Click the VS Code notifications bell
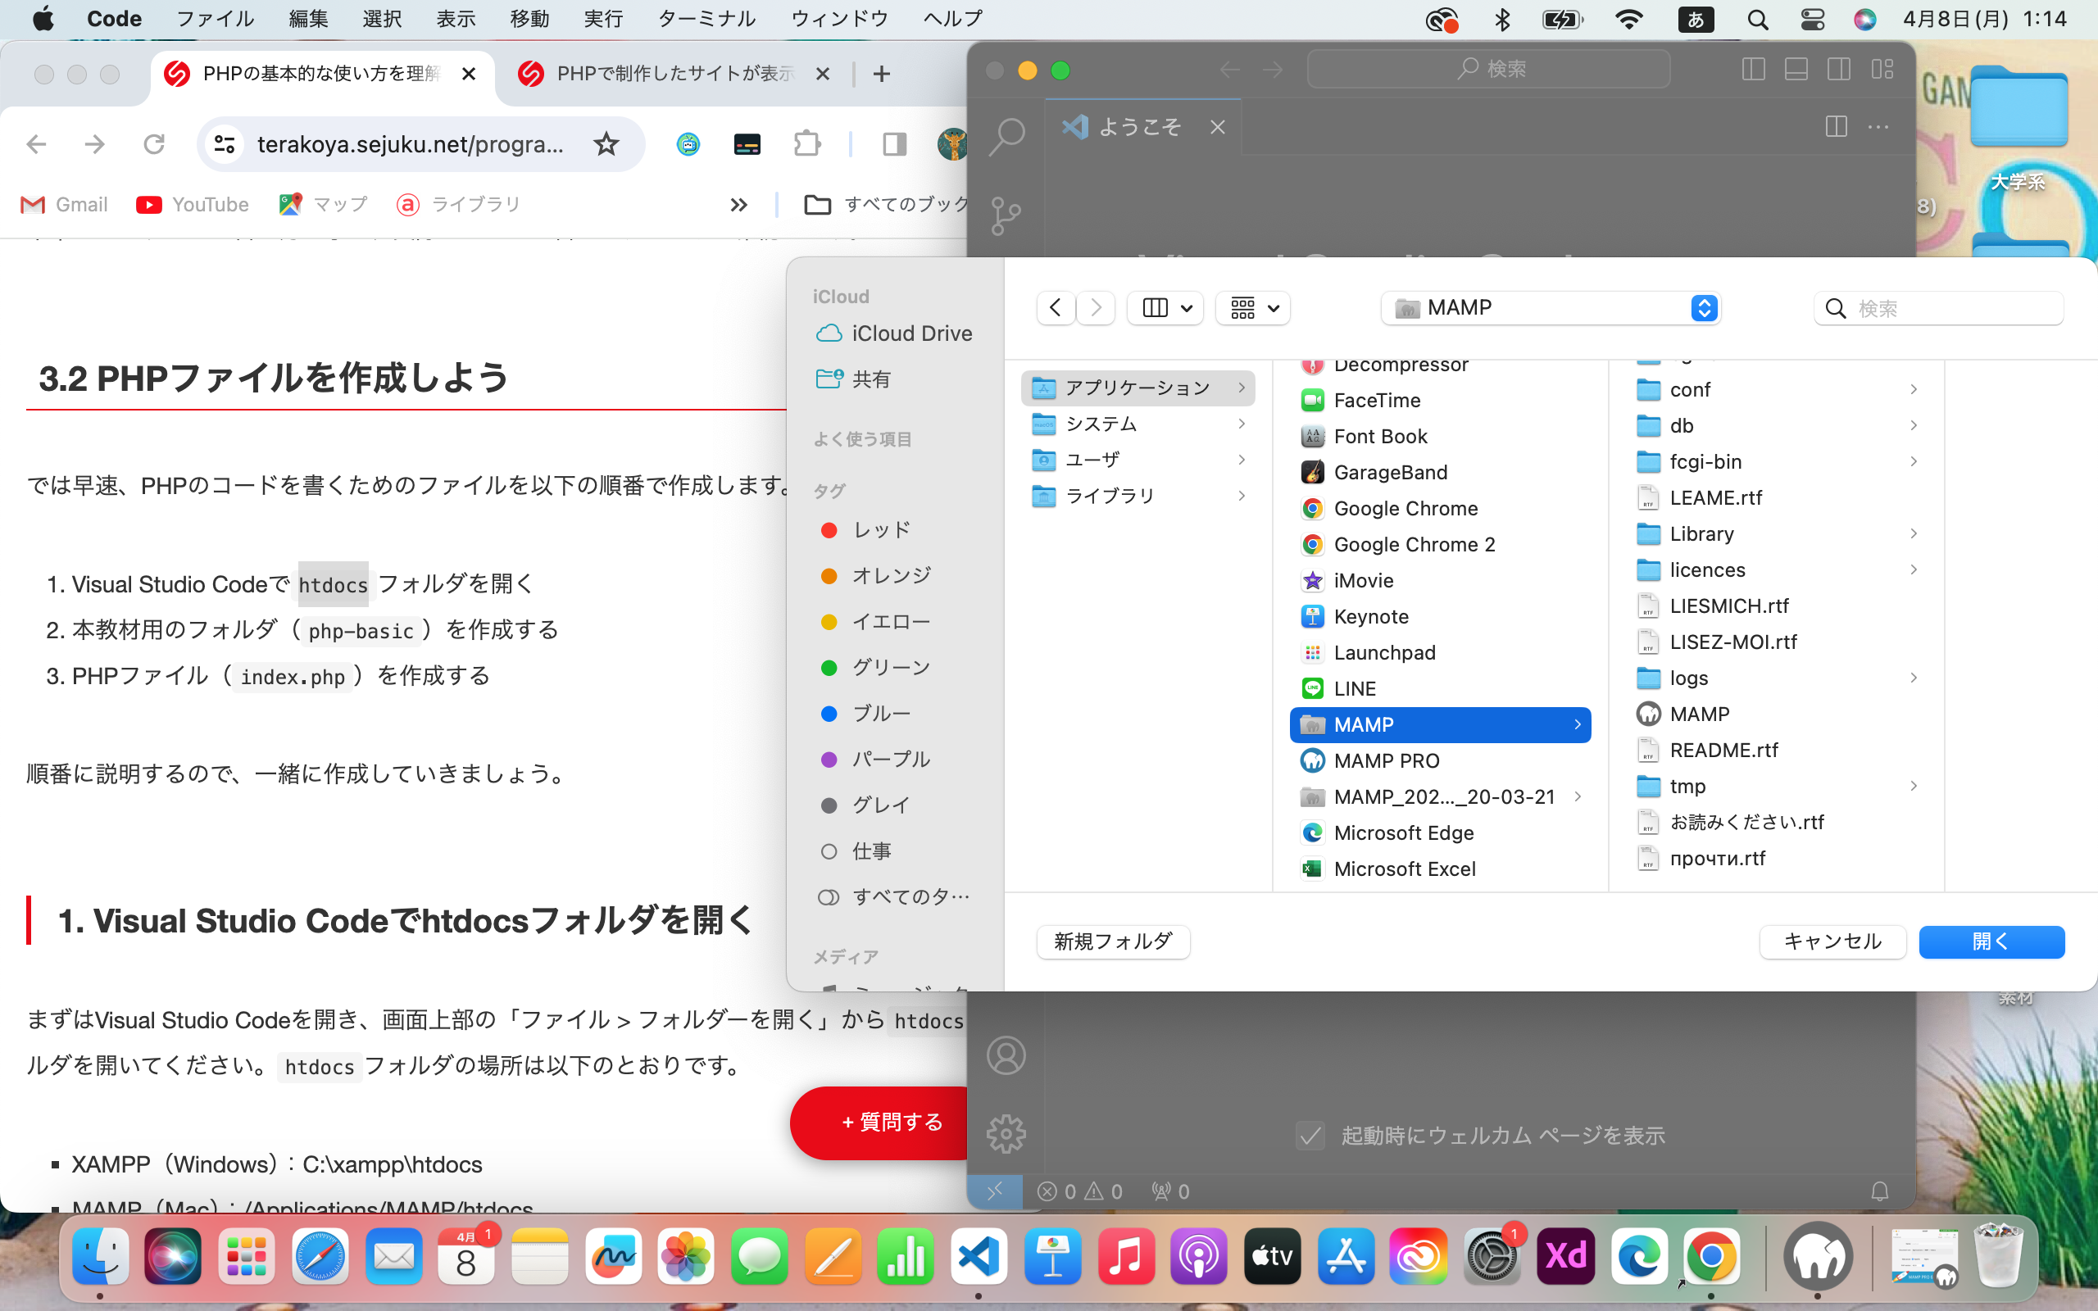Image resolution: width=2098 pixels, height=1311 pixels. coord(1879,1191)
